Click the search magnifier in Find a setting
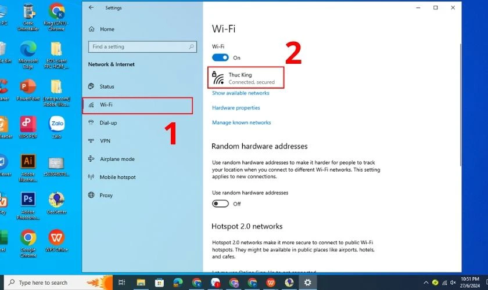 (191, 46)
